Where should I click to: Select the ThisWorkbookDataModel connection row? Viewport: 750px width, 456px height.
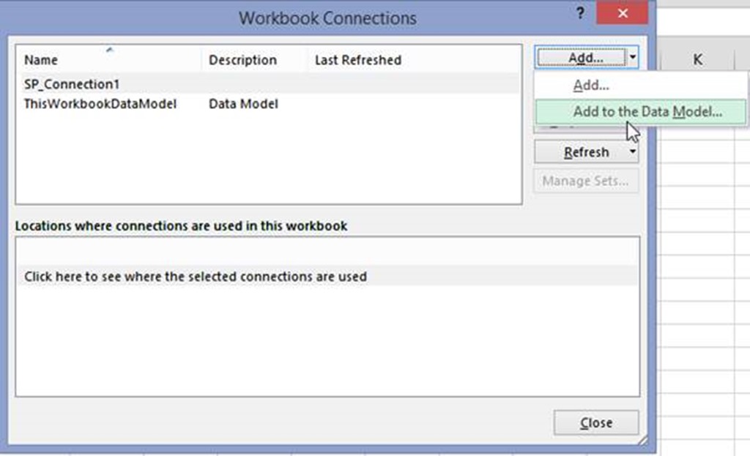[x=268, y=104]
